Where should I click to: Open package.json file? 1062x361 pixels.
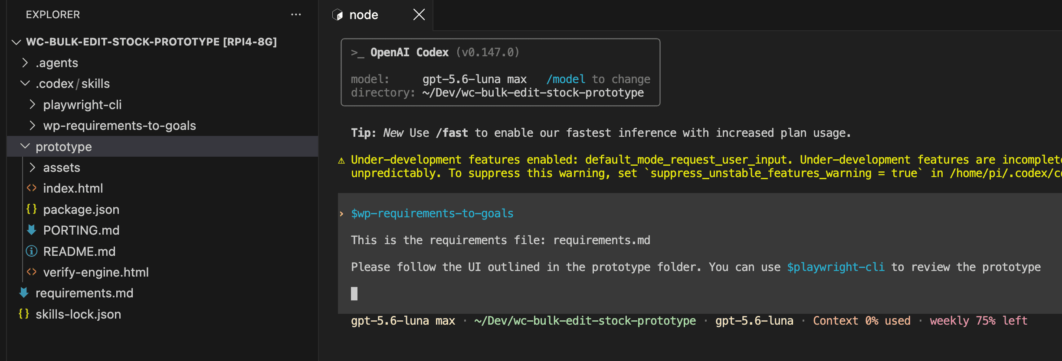(81, 210)
